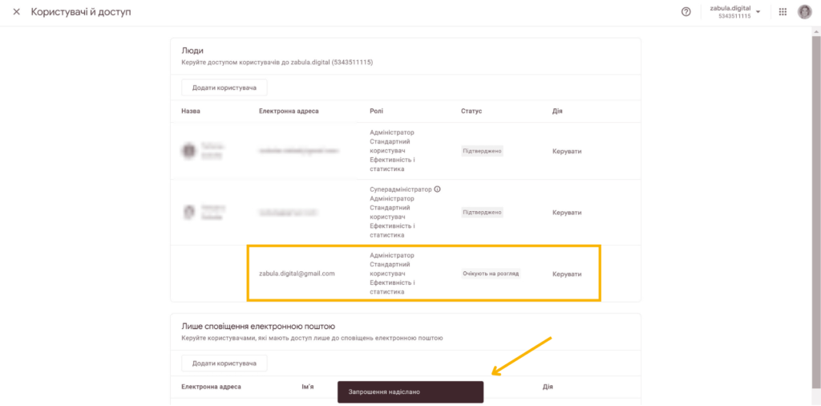The height and width of the screenshot is (406, 821).
Task: Click the Електронна адреса column header in Люди
Action: [289, 111]
